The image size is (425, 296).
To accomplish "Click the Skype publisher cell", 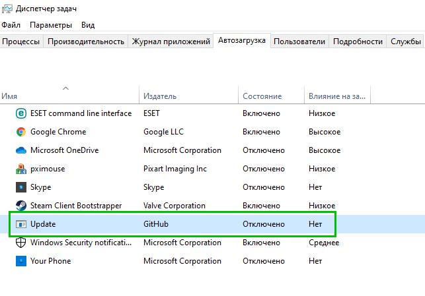I will point(154,187).
